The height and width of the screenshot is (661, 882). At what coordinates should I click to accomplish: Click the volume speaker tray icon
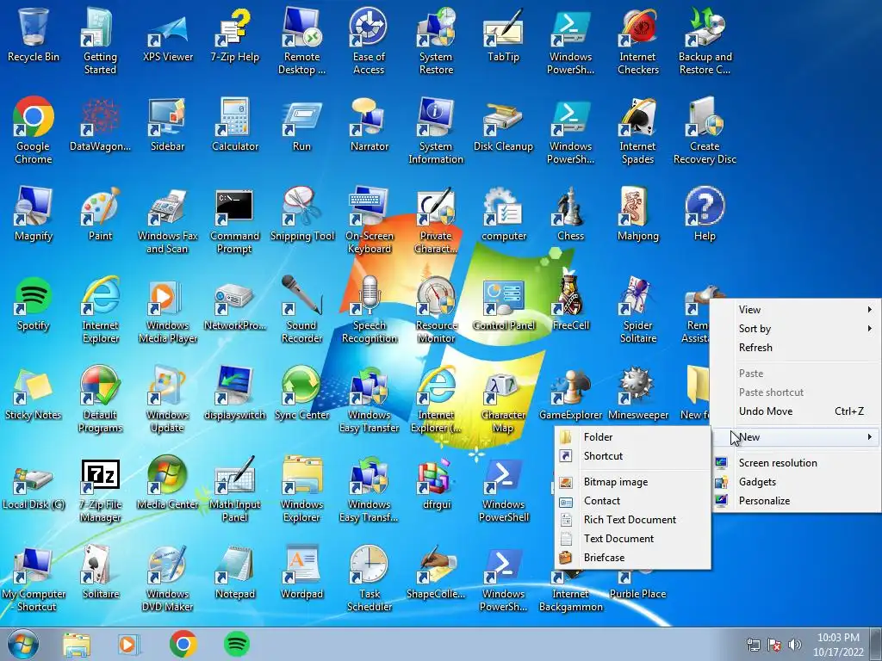(795, 645)
